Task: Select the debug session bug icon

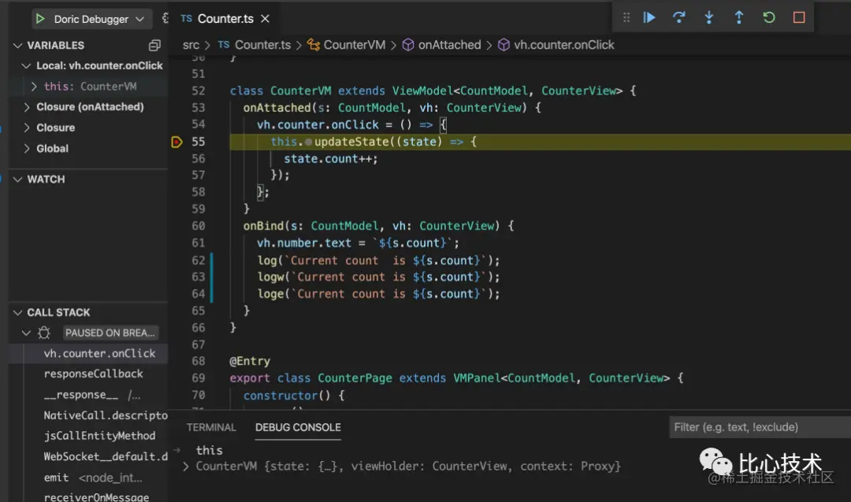Action: [x=44, y=333]
